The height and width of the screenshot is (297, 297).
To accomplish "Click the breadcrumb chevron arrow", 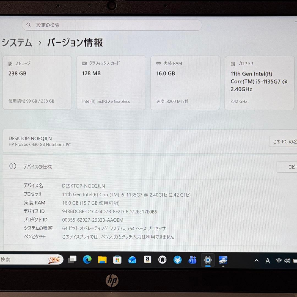I will point(40,43).
